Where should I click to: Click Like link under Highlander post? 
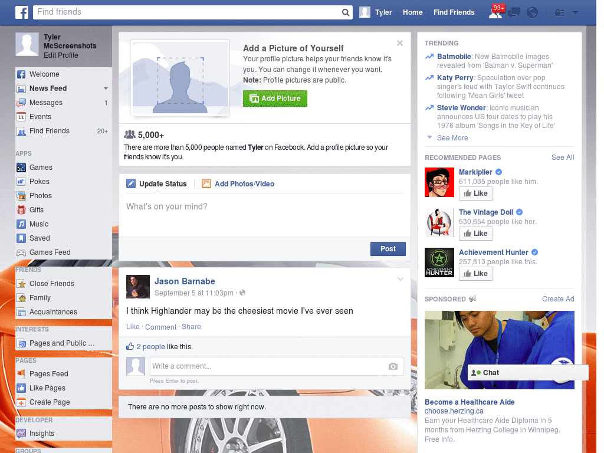click(133, 327)
